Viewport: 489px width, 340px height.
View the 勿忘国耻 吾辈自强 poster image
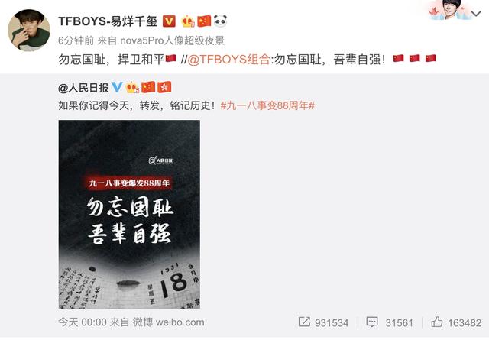coord(129,214)
